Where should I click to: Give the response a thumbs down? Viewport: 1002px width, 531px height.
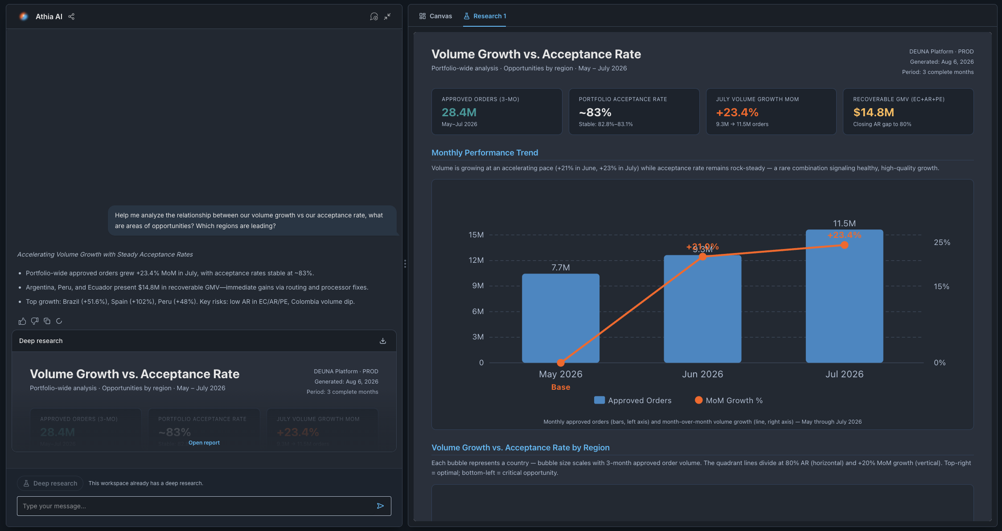tap(35, 321)
